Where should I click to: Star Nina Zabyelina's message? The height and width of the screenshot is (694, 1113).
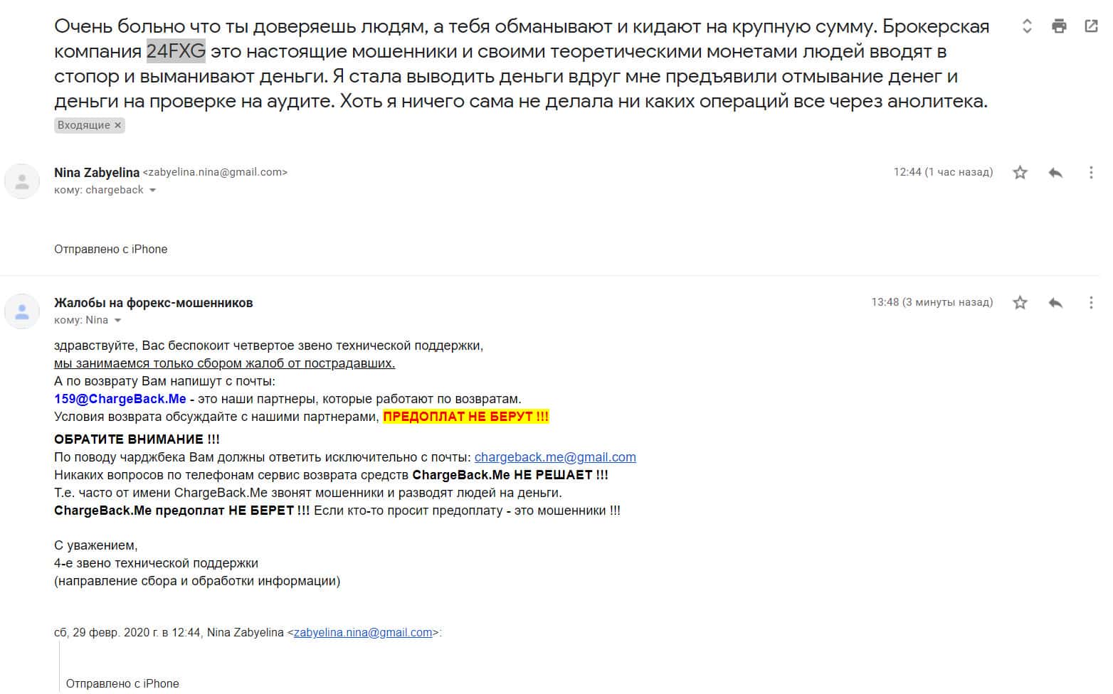[1020, 173]
